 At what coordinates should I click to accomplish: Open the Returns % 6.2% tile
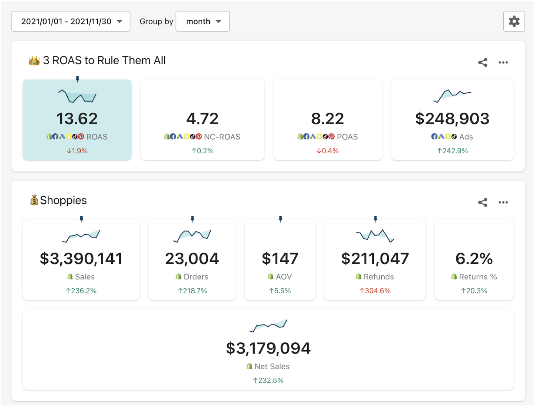click(x=474, y=260)
